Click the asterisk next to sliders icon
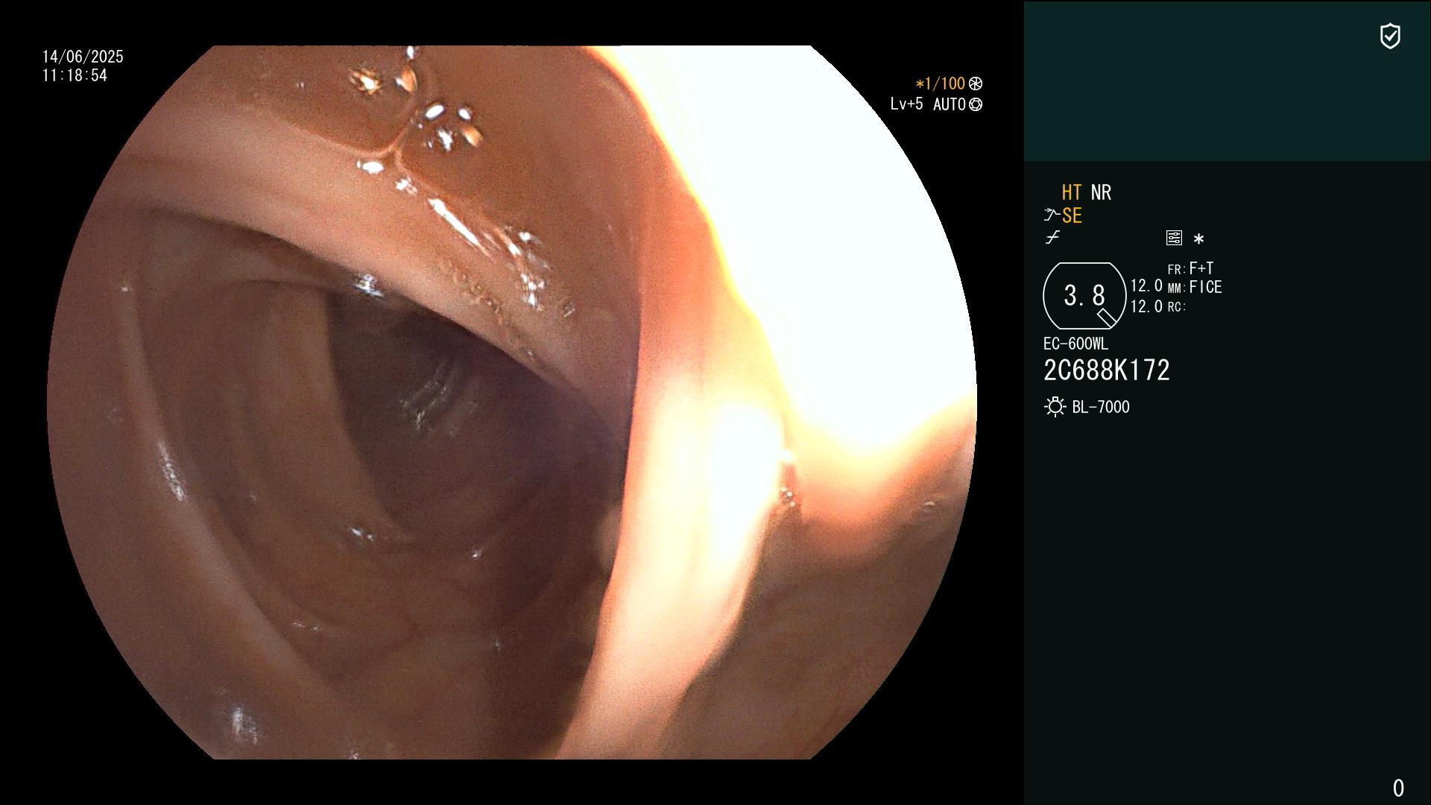The image size is (1431, 805). pyautogui.click(x=1198, y=239)
